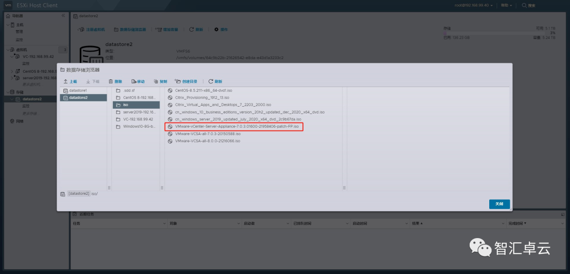Expand the server2019-192.168 VM node
Image resolution: width=570 pixels, height=274 pixels.
coord(12,78)
